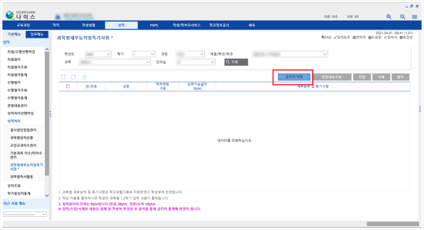The height and width of the screenshot is (230, 424).
Task: Open the FAQ icon link
Action: pos(326,37)
